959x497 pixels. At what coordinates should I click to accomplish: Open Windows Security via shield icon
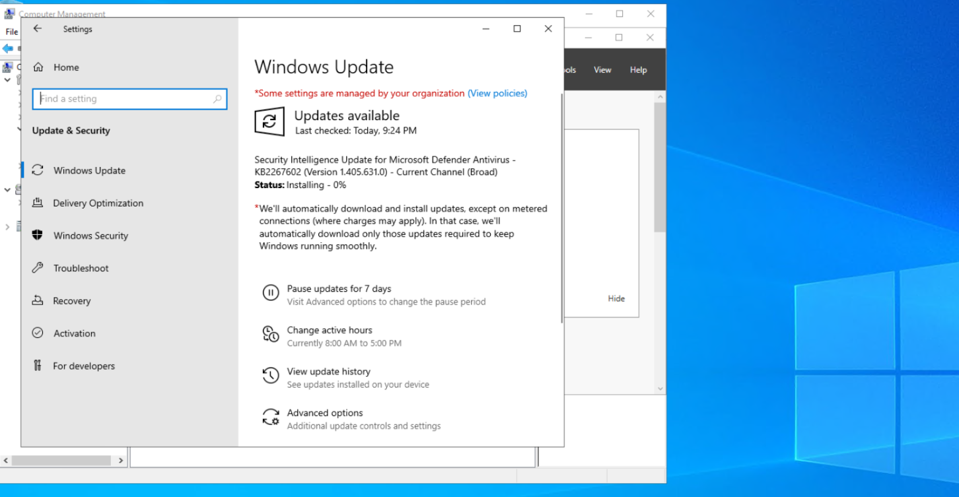point(38,235)
